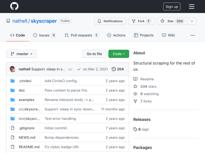Open the green Code dropdown button
This screenshot has width=205, height=153.
coord(119,54)
